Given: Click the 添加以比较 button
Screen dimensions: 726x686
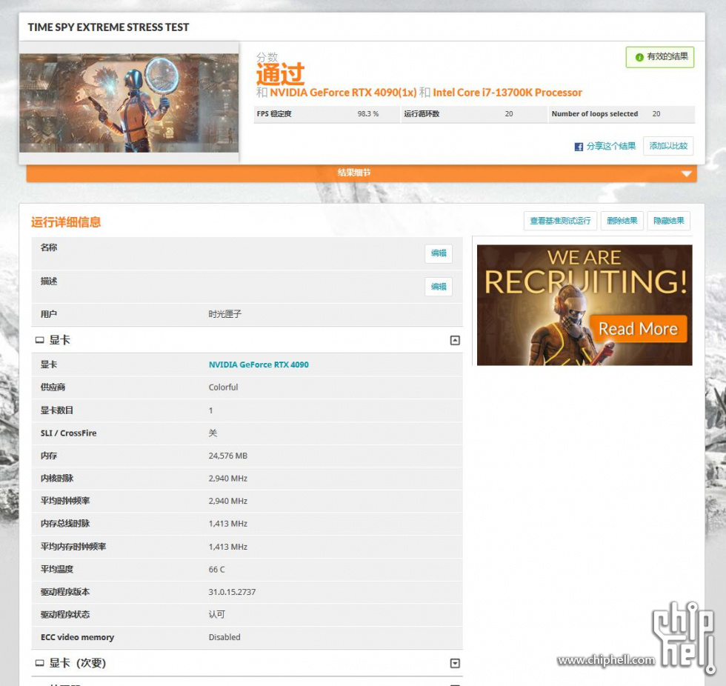Looking at the screenshot, I should (668, 146).
